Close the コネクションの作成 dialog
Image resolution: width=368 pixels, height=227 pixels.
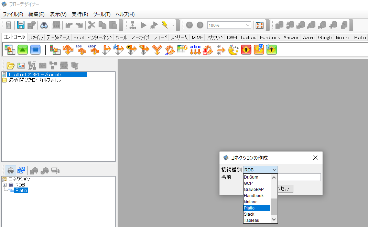coord(315,158)
